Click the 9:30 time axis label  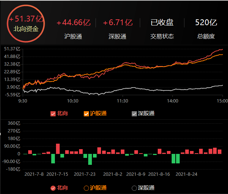pyautogui.click(x=23, y=101)
